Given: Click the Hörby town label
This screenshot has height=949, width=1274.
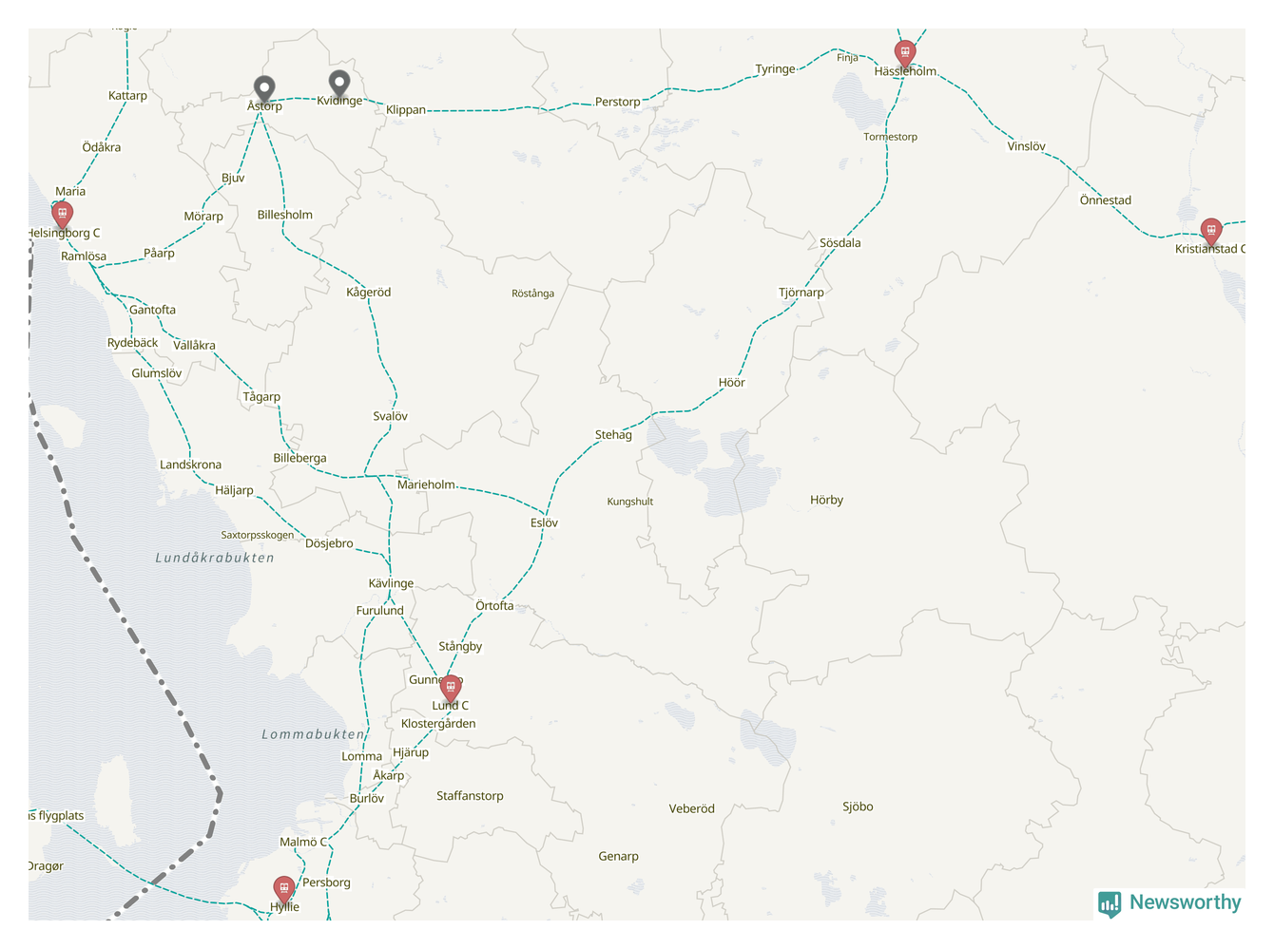Looking at the screenshot, I should (826, 500).
